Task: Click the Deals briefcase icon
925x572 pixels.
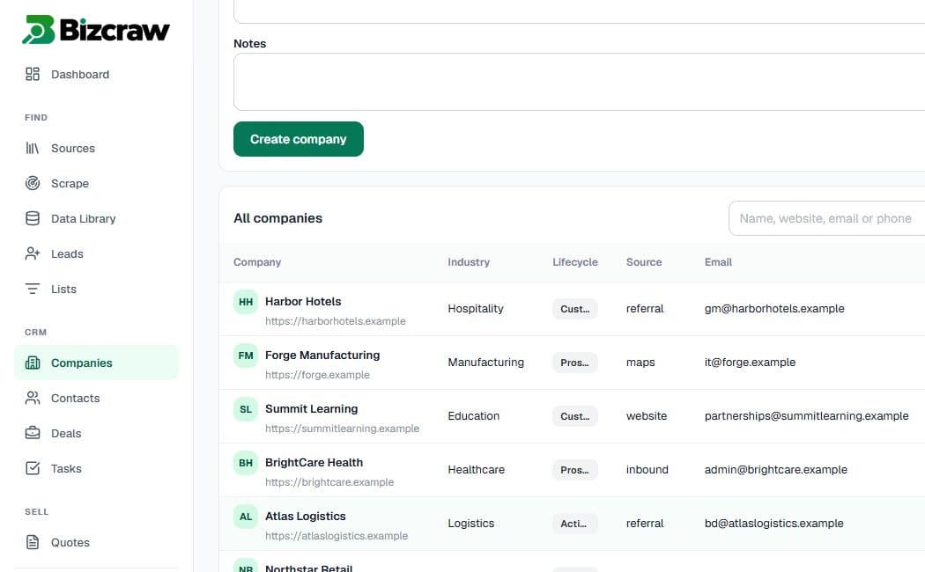Action: point(33,433)
